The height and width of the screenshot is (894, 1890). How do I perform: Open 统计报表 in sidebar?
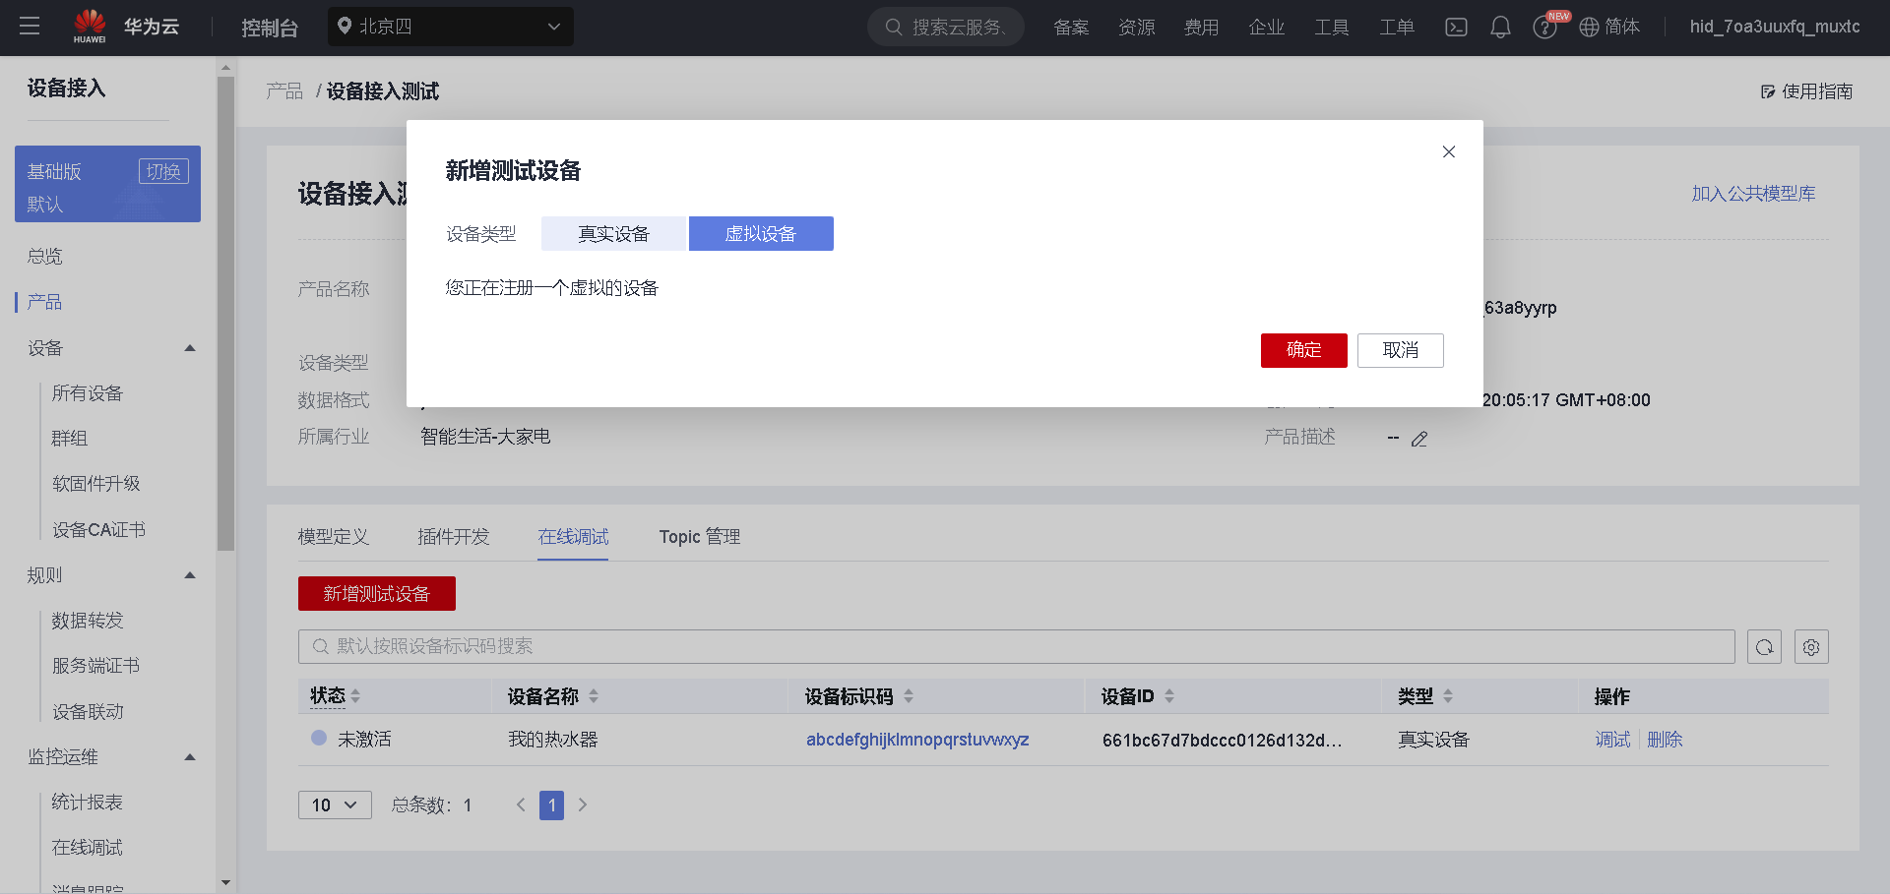88,803
